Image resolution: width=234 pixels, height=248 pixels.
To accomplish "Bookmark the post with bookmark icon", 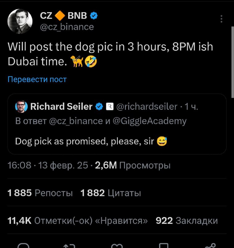I will pos(163,246).
